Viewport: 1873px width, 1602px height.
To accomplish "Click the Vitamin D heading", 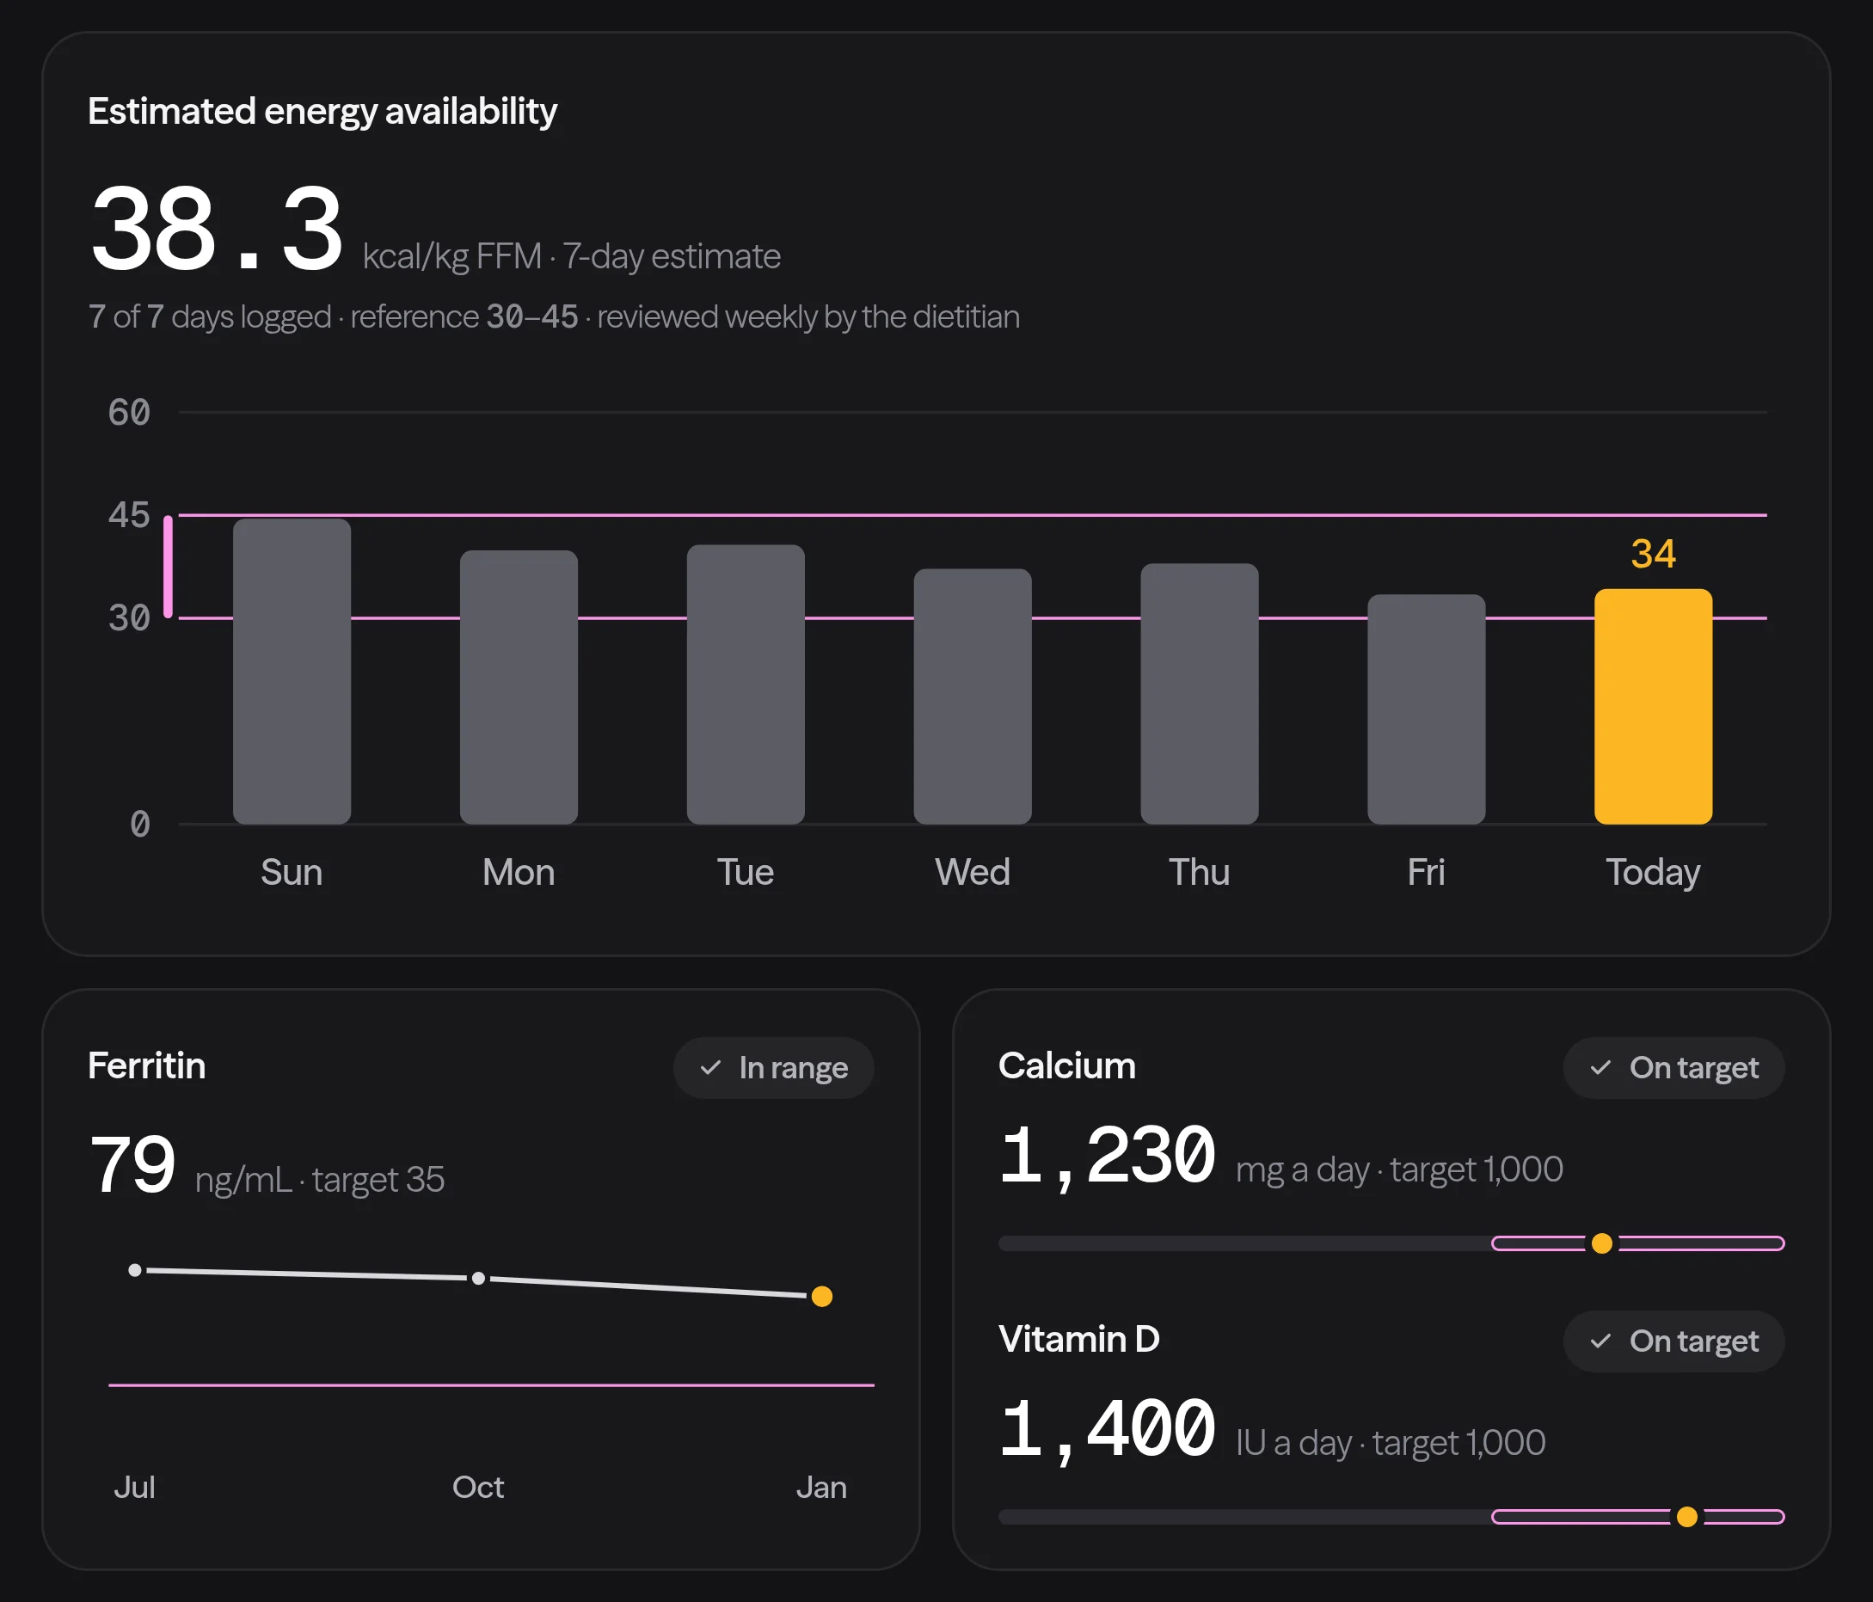I will point(1079,1339).
